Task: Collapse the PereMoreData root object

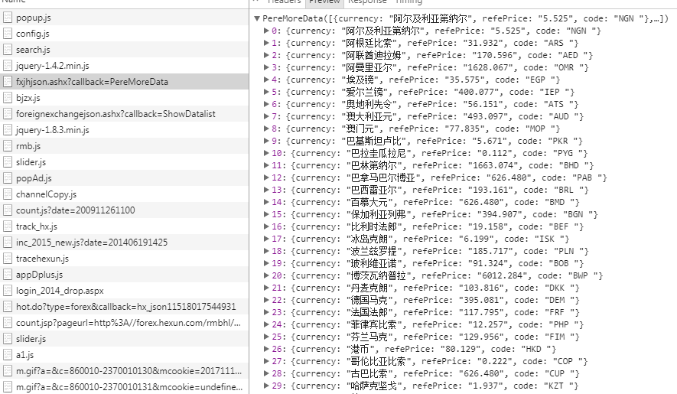Action: 256,18
